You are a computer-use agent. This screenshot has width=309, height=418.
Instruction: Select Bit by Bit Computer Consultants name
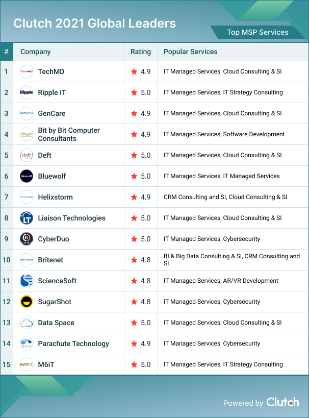tap(69, 134)
